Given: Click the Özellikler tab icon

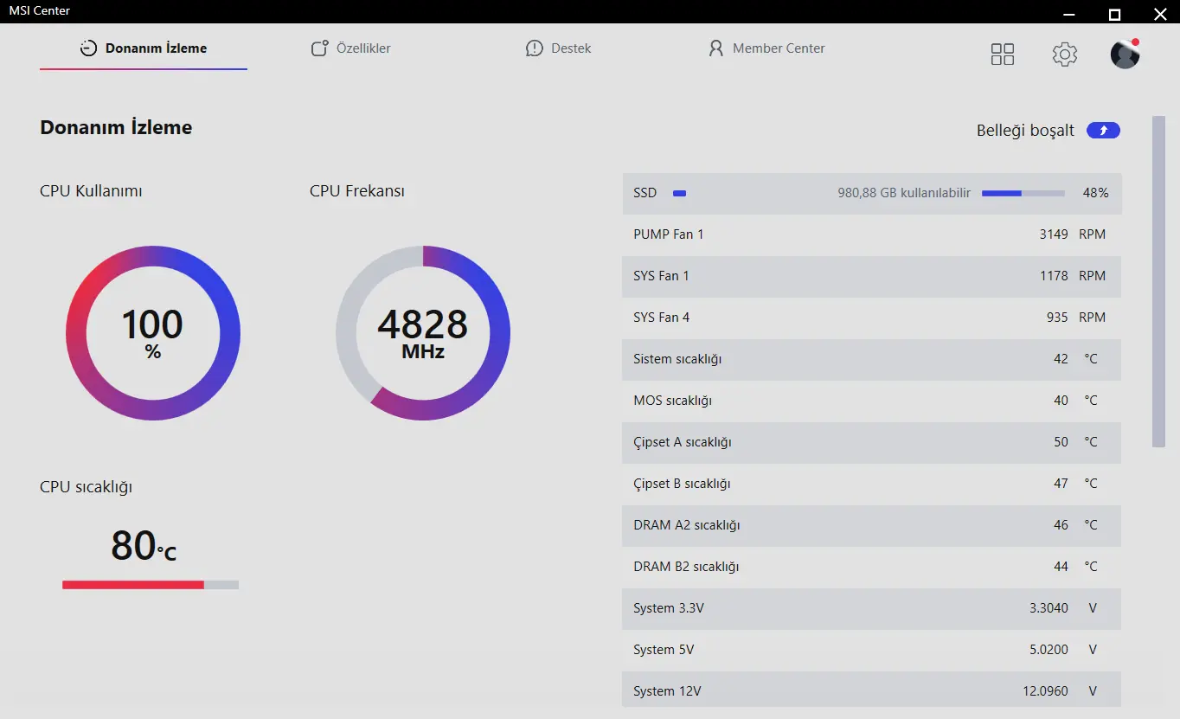Looking at the screenshot, I should (320, 48).
